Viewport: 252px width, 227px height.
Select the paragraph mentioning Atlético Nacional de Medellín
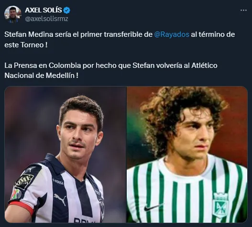111,70
